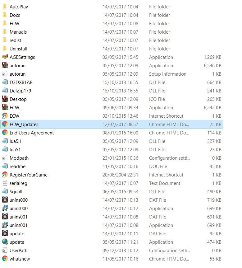Click the autorun application icon
242x268 pixels.
point(5,65)
